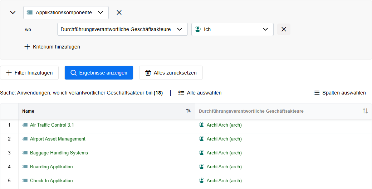Image resolution: width=372 pixels, height=189 pixels.
Task: Click component icon beside Boarding Applikation
Action: click(25, 167)
